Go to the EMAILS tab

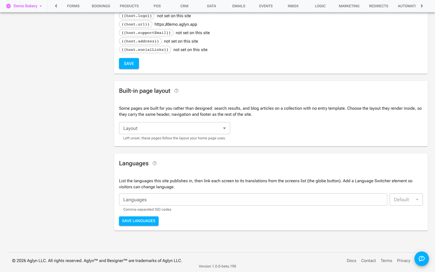[239, 6]
